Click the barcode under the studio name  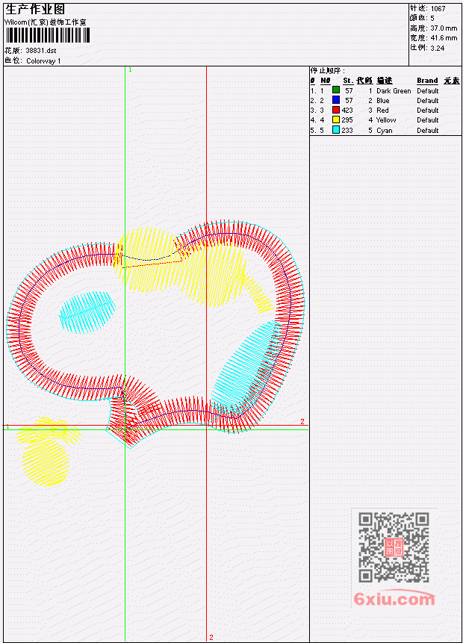(x=47, y=35)
